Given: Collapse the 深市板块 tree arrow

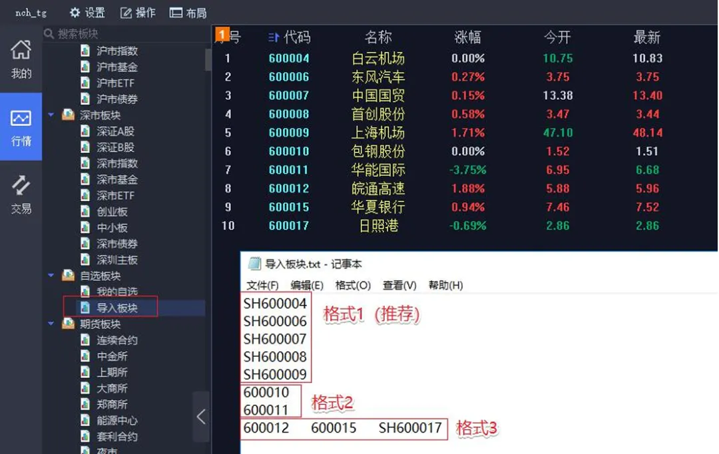Looking at the screenshot, I should (51, 114).
